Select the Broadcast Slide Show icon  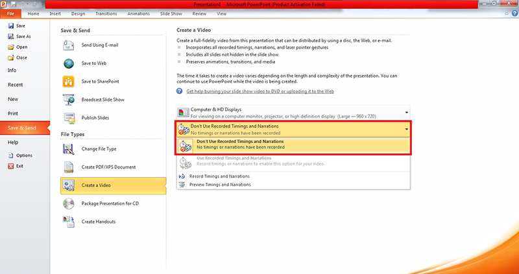tap(69, 100)
